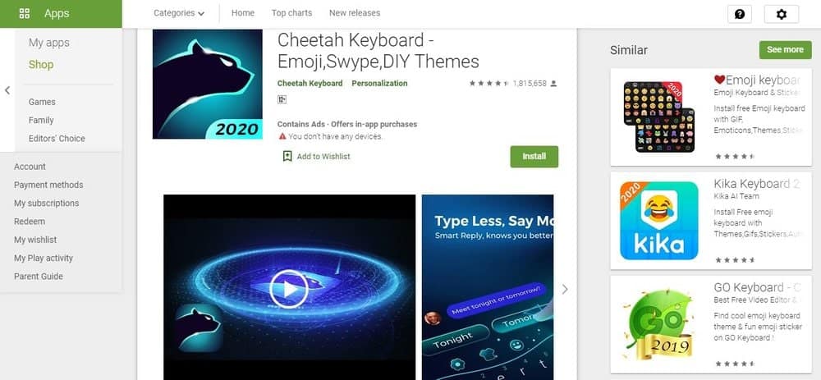Open My subscriptions in the sidebar
This screenshot has width=821, height=380.
[x=47, y=203]
